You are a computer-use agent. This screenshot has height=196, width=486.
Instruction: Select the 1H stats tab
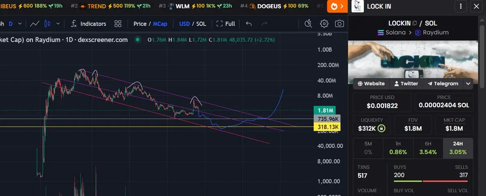click(x=398, y=148)
